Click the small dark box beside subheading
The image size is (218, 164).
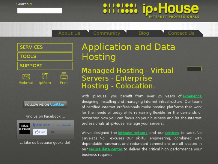194,69
